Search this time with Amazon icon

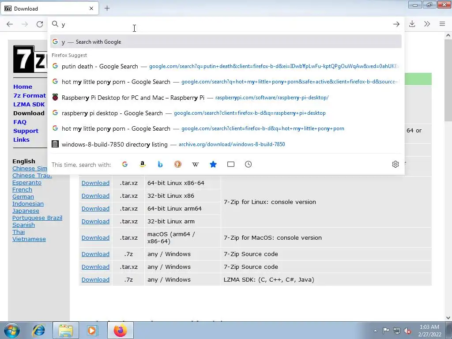(x=143, y=164)
